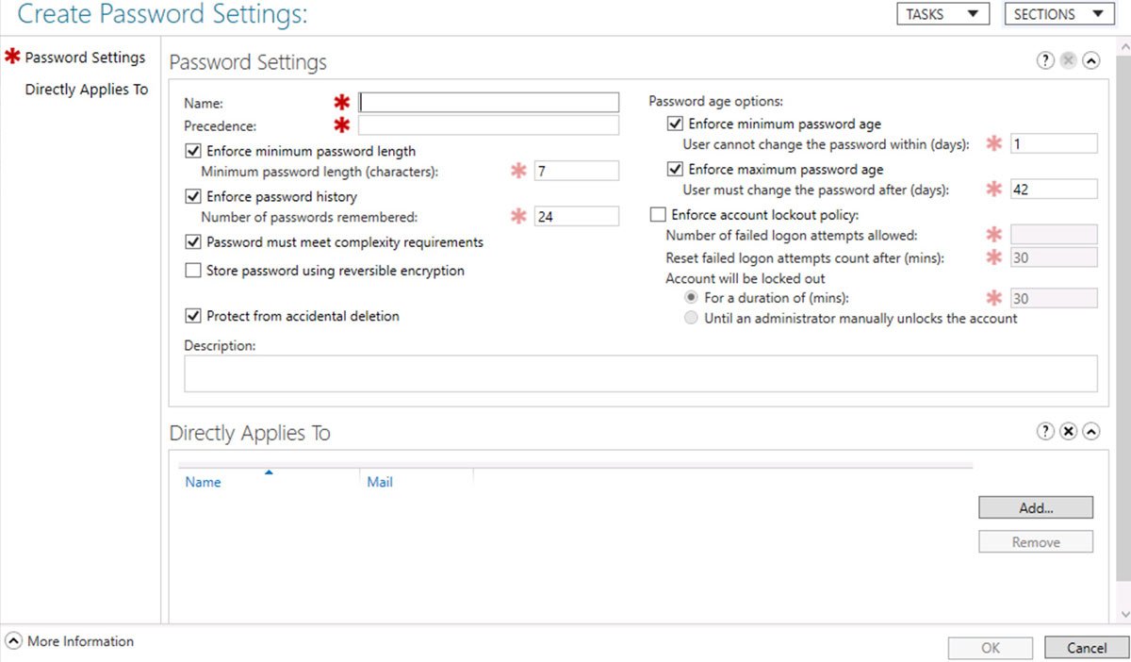This screenshot has height=662, width=1131.
Task: Click help icon in Password Settings section
Action: click(1045, 60)
